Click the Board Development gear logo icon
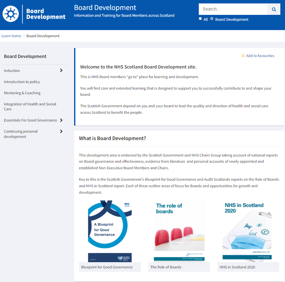 (x=11, y=14)
